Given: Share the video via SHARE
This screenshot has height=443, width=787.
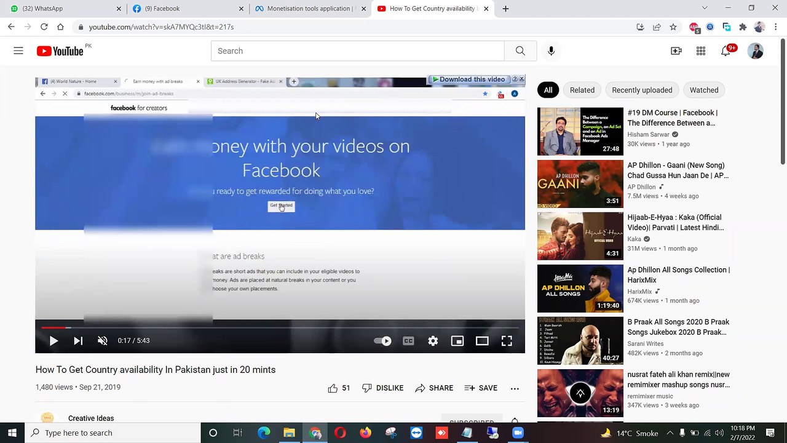Looking at the screenshot, I should (x=434, y=388).
